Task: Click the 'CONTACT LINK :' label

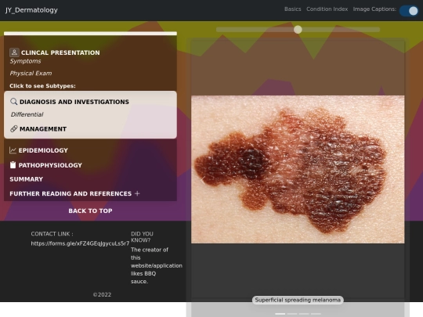Action: [x=52, y=234]
